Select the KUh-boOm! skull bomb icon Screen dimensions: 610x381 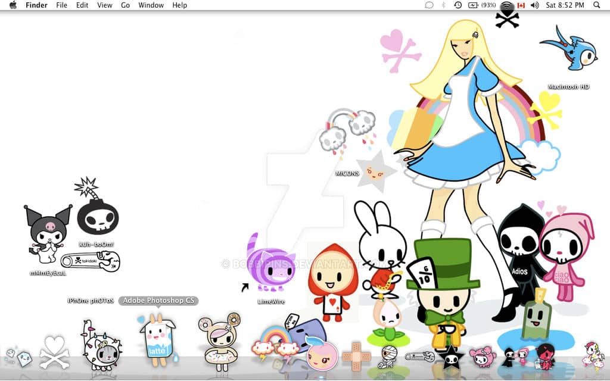[97, 206]
